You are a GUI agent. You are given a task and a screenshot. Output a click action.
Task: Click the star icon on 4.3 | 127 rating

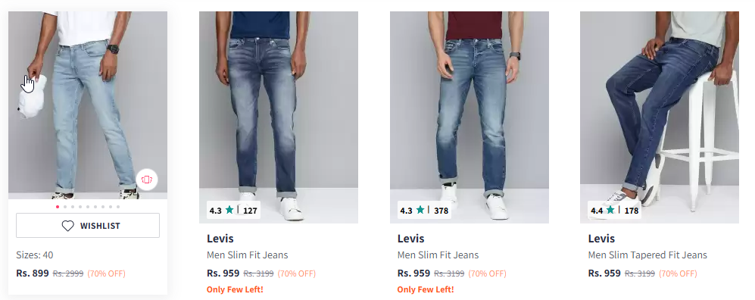click(229, 210)
